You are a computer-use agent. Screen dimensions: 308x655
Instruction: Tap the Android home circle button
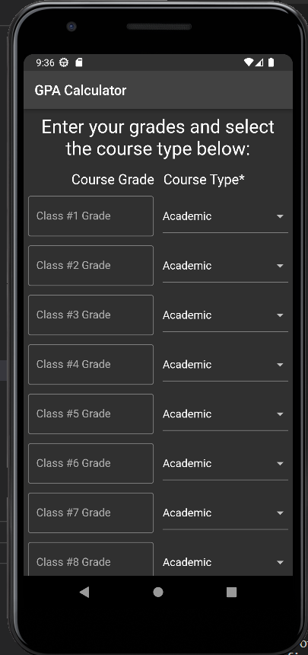coord(158,592)
